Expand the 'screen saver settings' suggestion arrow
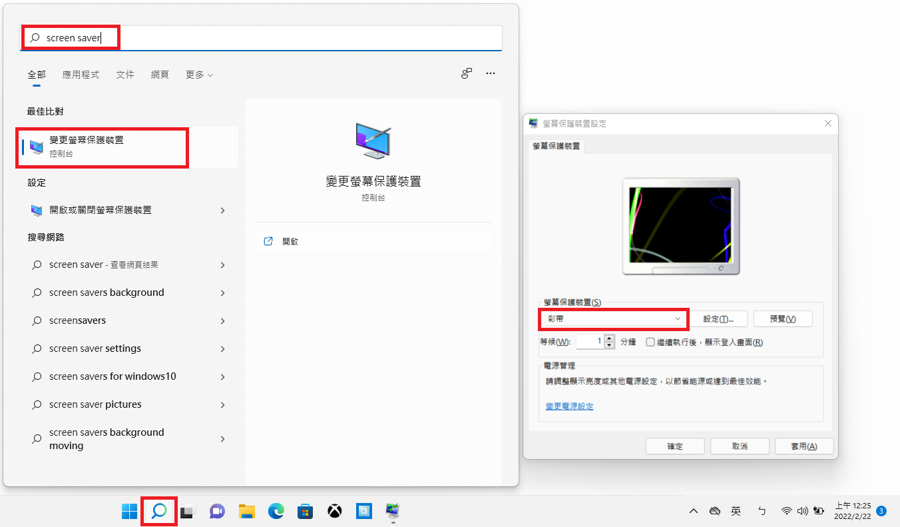Screen dimensions: 900x527 (x=222, y=349)
